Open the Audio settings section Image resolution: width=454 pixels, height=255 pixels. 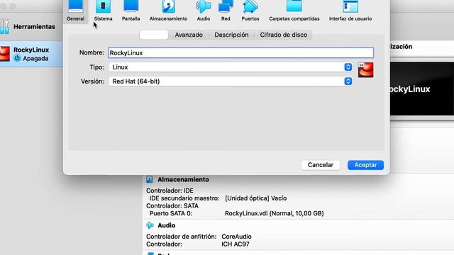click(204, 11)
